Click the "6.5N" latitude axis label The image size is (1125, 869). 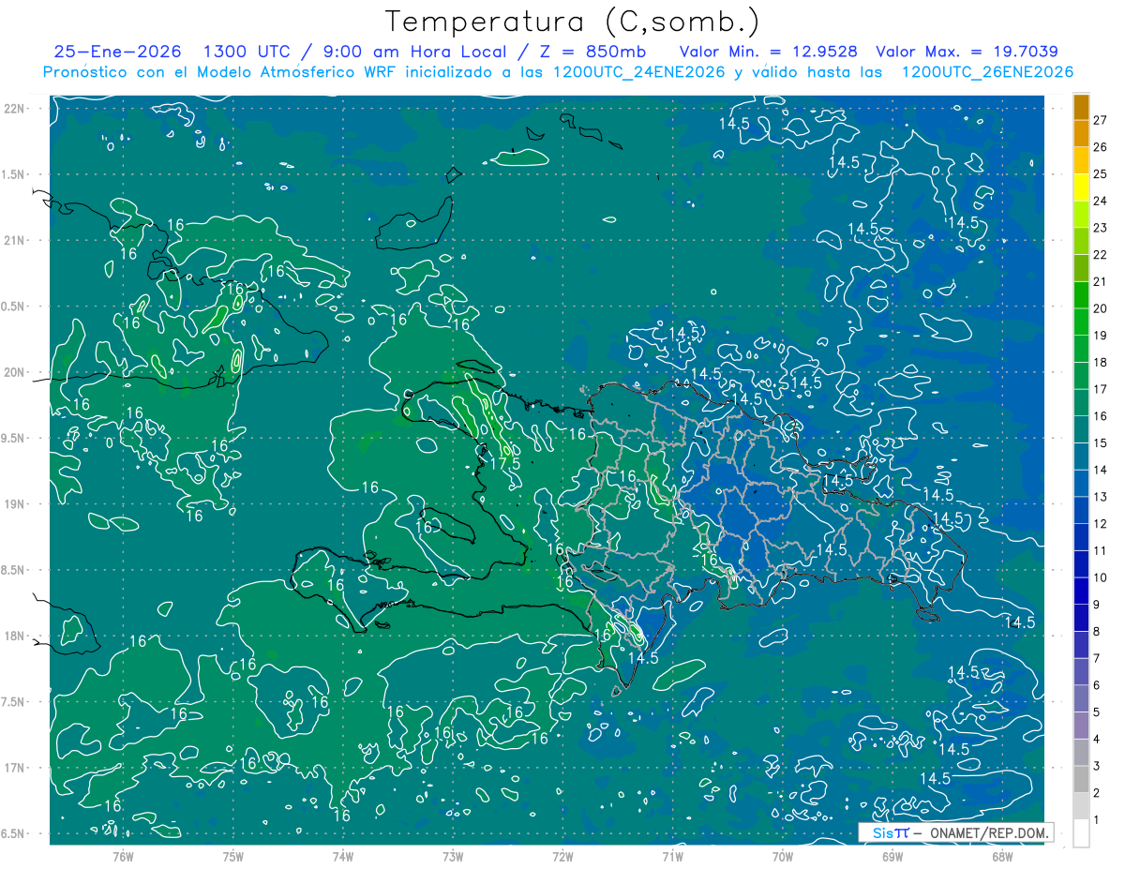pyautogui.click(x=14, y=833)
